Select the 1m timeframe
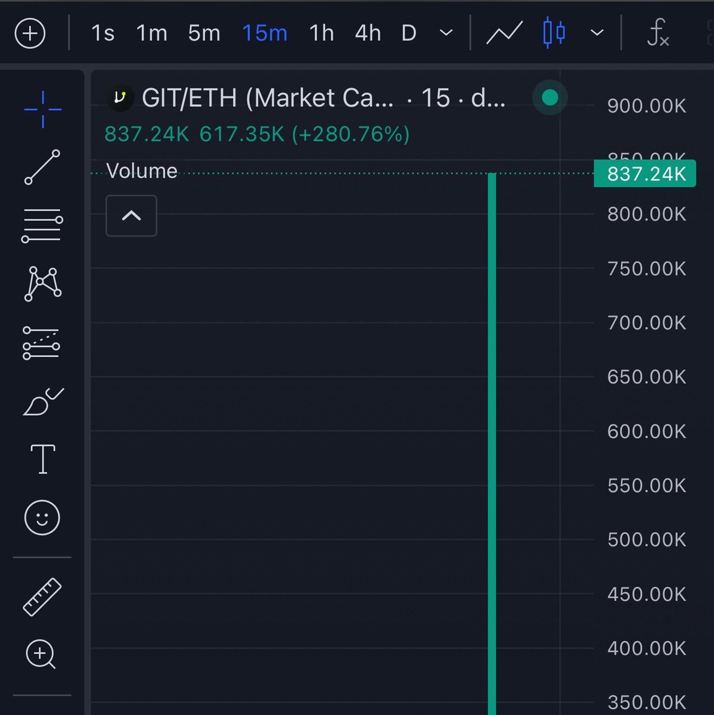This screenshot has height=715, width=714. tap(152, 33)
